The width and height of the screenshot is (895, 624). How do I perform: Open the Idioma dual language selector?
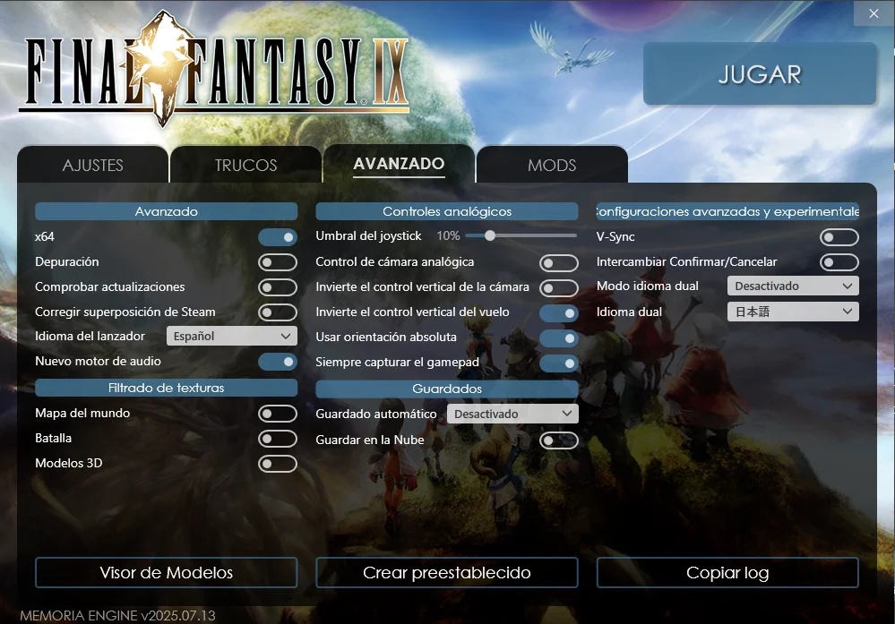(x=792, y=311)
